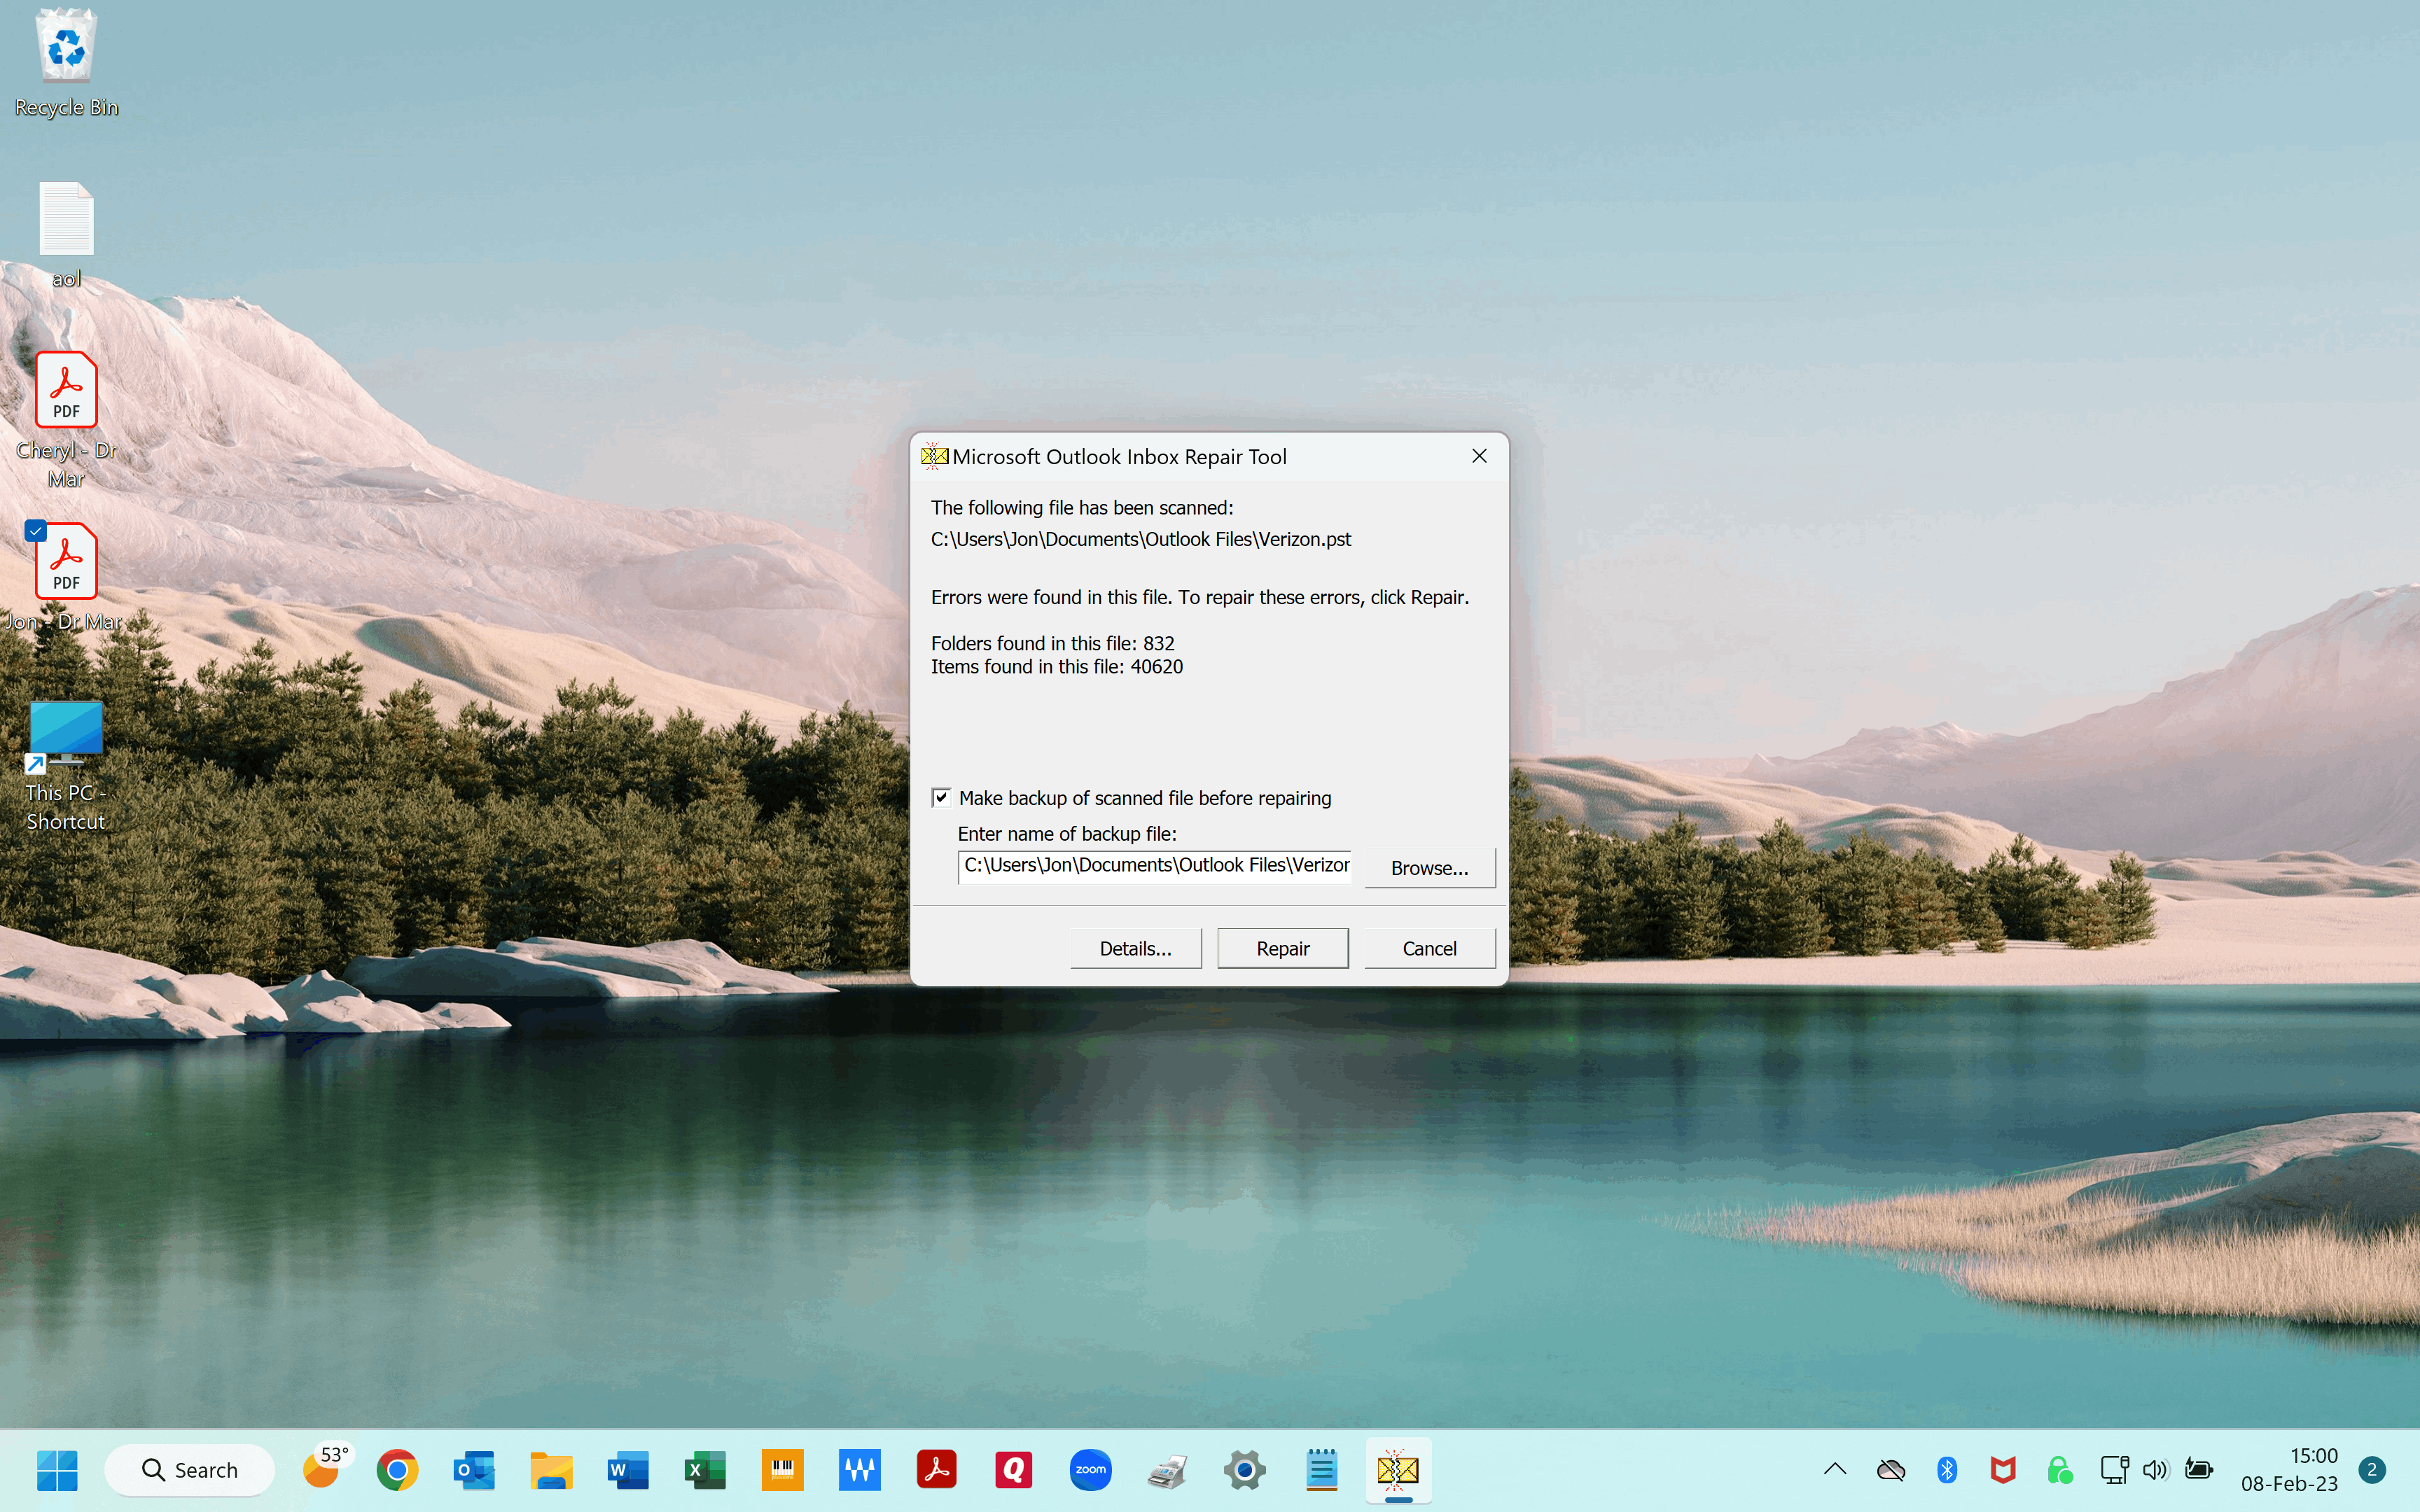Viewport: 2420px width, 1512px height.
Task: Browse for backup file location
Action: point(1429,867)
